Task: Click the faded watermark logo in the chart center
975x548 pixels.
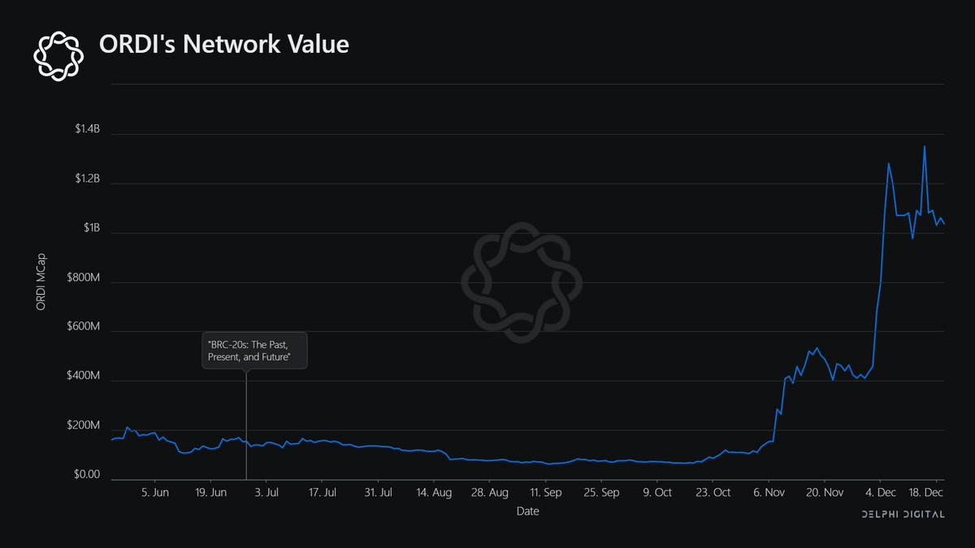Action: coord(521,283)
